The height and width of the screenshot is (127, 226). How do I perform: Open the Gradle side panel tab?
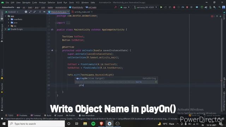tap(224, 16)
